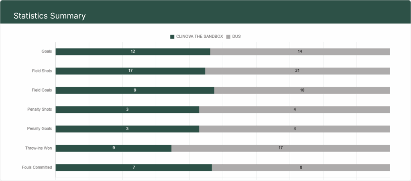The height and width of the screenshot is (181, 411).
Task: Click the green Field Shots bar showing 17
Action: tap(130, 71)
